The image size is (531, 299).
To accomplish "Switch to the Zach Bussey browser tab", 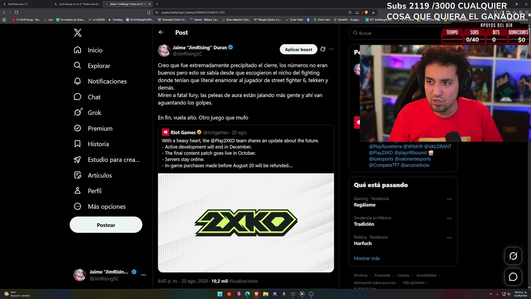I will pyautogui.click(x=77, y=4).
